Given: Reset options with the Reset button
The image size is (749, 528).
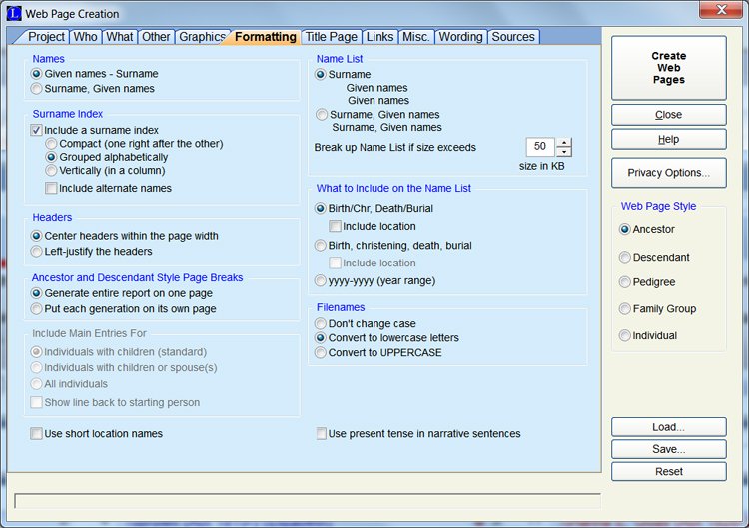Looking at the screenshot, I should pyautogui.click(x=669, y=472).
